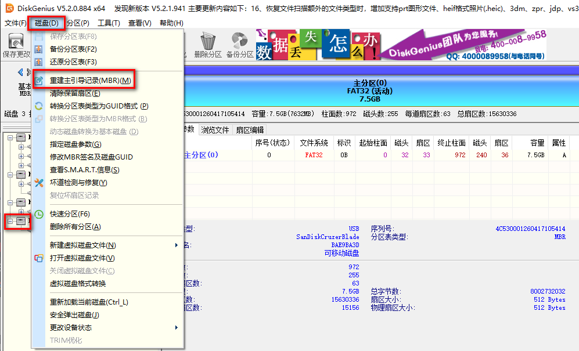Click the restore partition table (F3) icon
Viewport: 579px width, 351px height.
coord(39,62)
